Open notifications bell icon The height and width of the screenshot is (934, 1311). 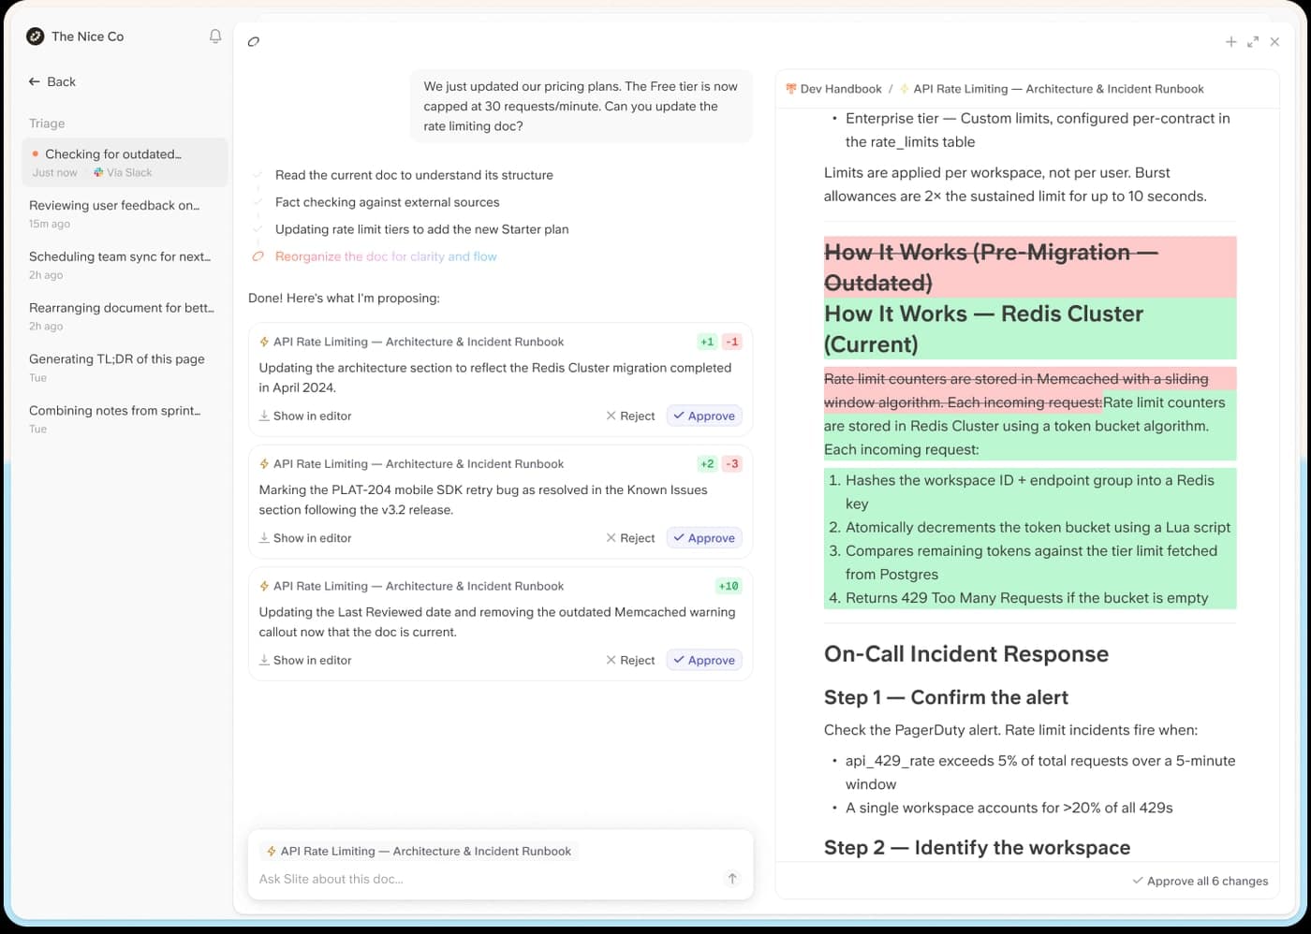[215, 36]
